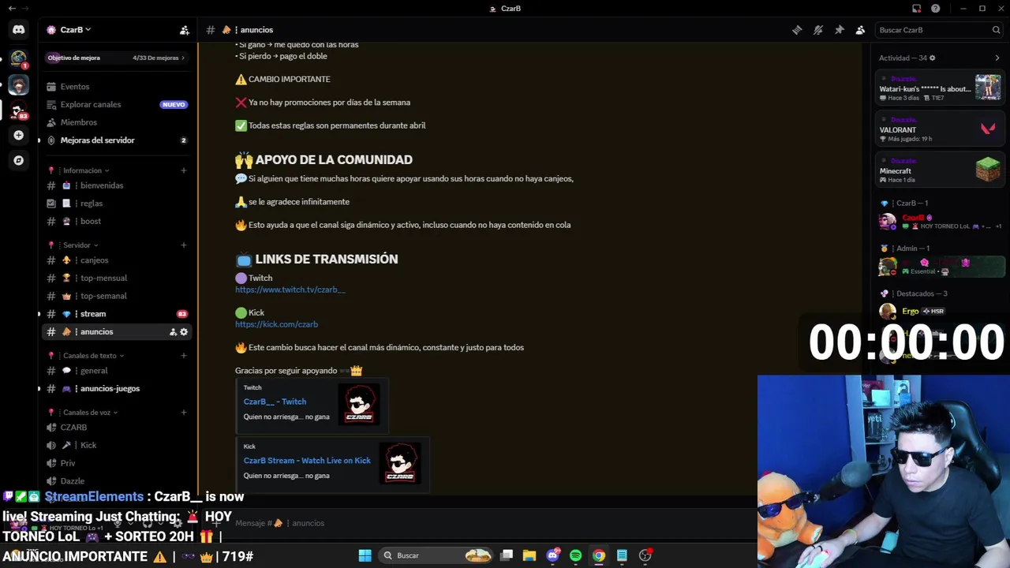Open the Minecraft activity card
This screenshot has width=1010, height=568.
940,170
